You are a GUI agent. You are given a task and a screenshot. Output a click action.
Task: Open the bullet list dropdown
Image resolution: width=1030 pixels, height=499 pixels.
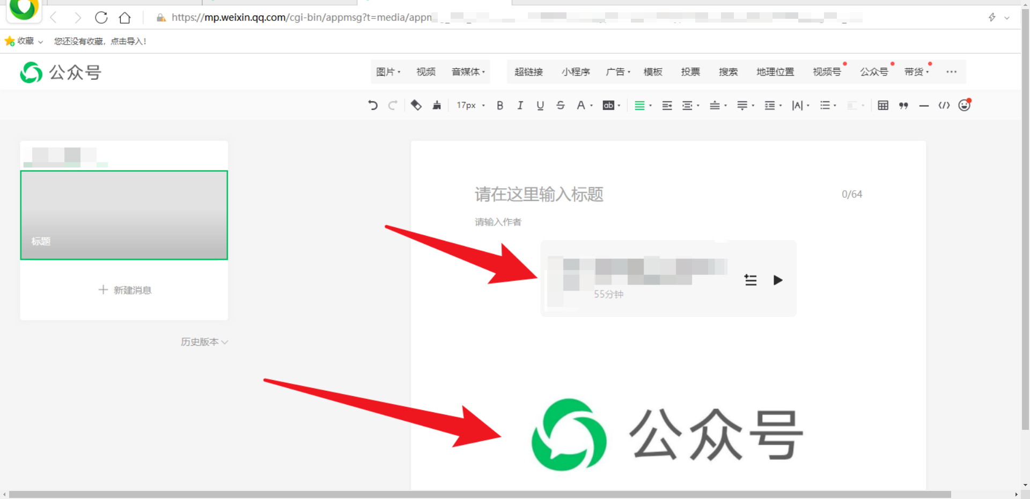point(828,106)
